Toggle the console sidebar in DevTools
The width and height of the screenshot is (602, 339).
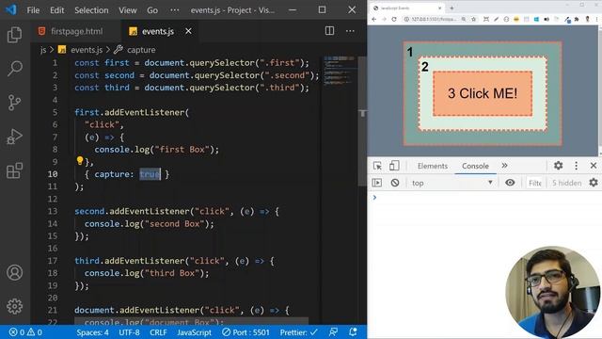[x=377, y=183]
